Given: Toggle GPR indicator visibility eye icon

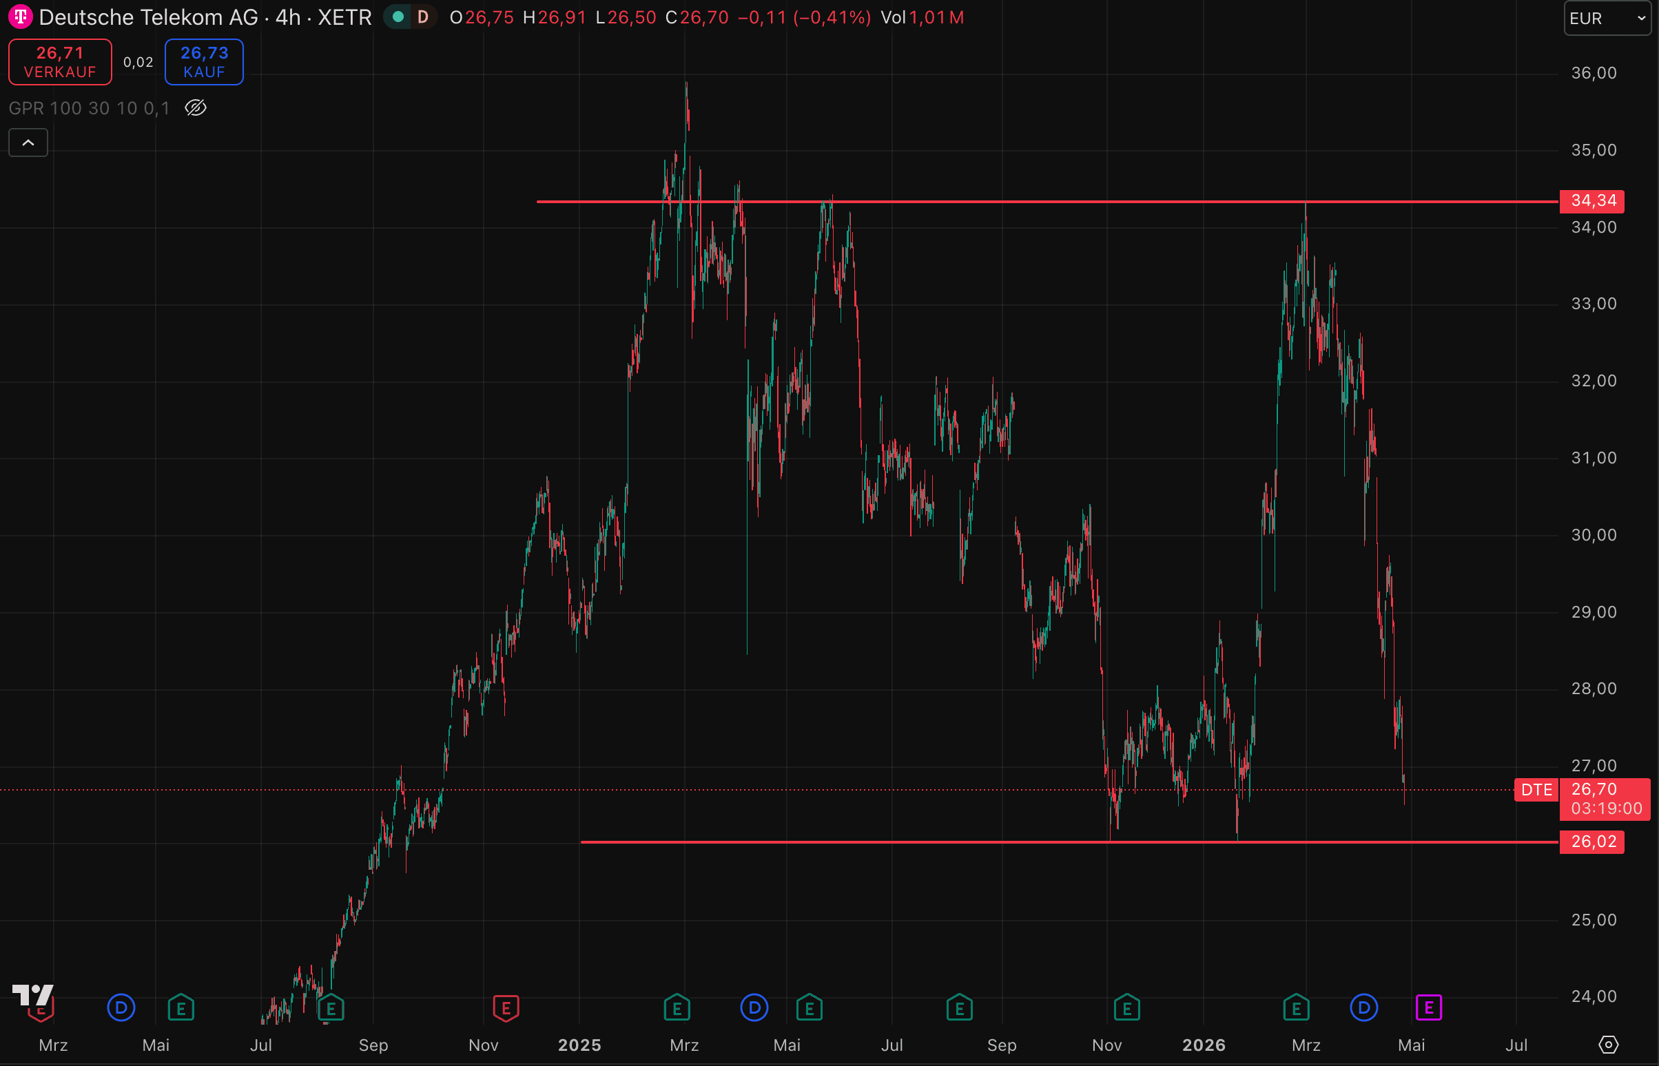Looking at the screenshot, I should (x=196, y=108).
